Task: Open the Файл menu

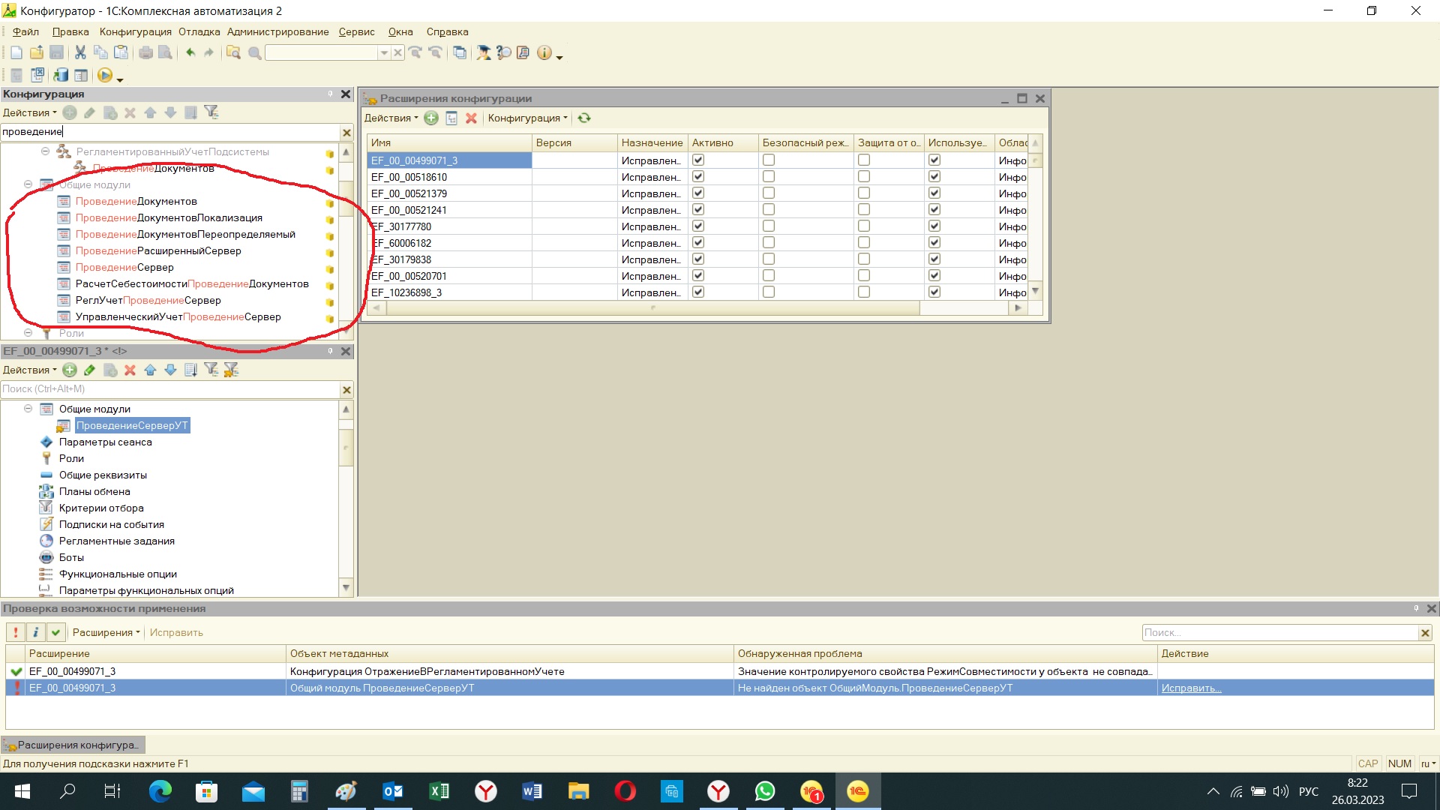Action: [x=25, y=31]
